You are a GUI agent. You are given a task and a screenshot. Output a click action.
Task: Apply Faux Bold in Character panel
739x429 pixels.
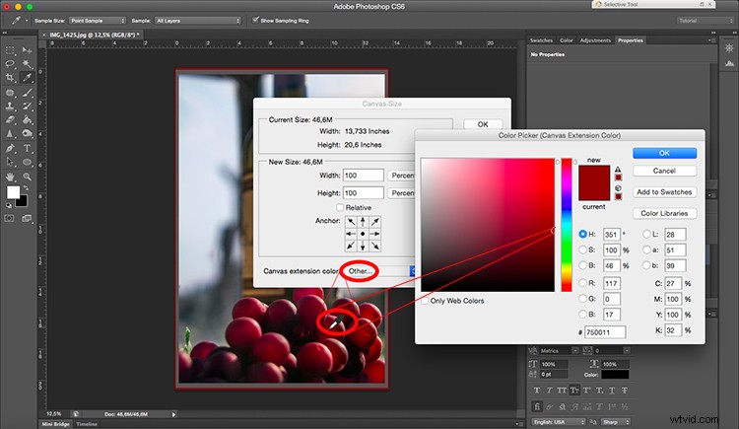536,391
